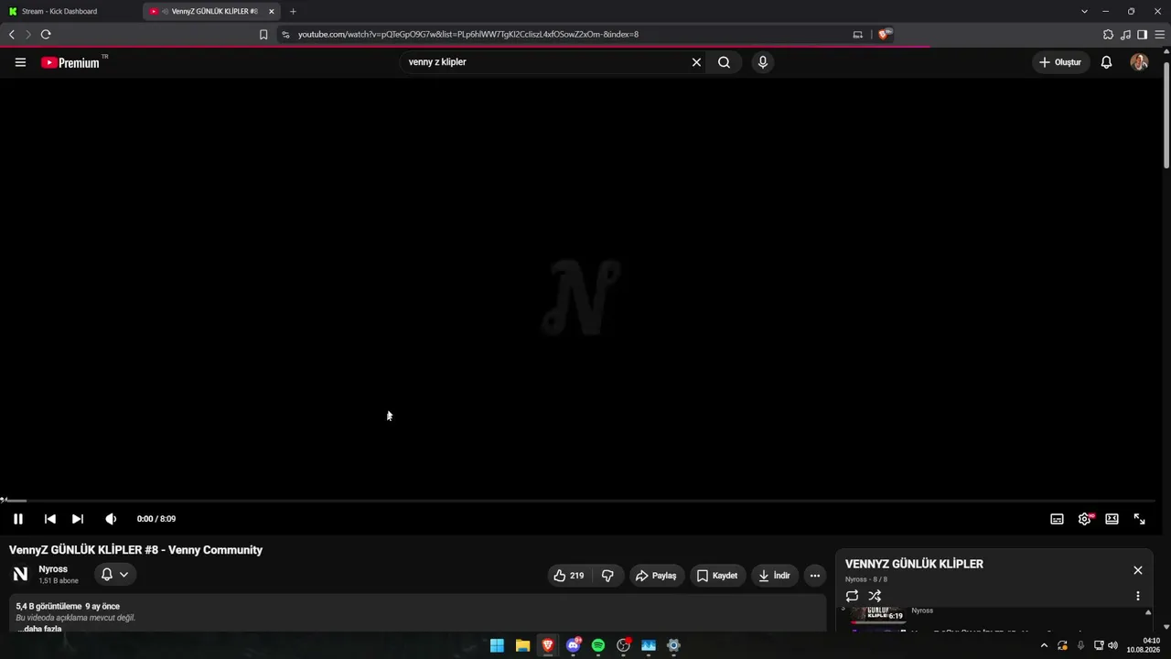Viewport: 1171px width, 659px height.
Task: Run the YouTube search magnifier button
Action: 724,62
